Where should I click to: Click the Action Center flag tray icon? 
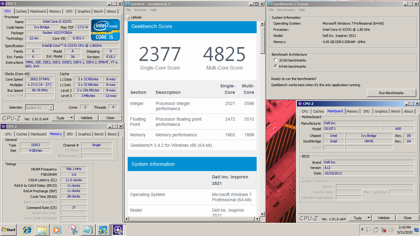click(369, 230)
